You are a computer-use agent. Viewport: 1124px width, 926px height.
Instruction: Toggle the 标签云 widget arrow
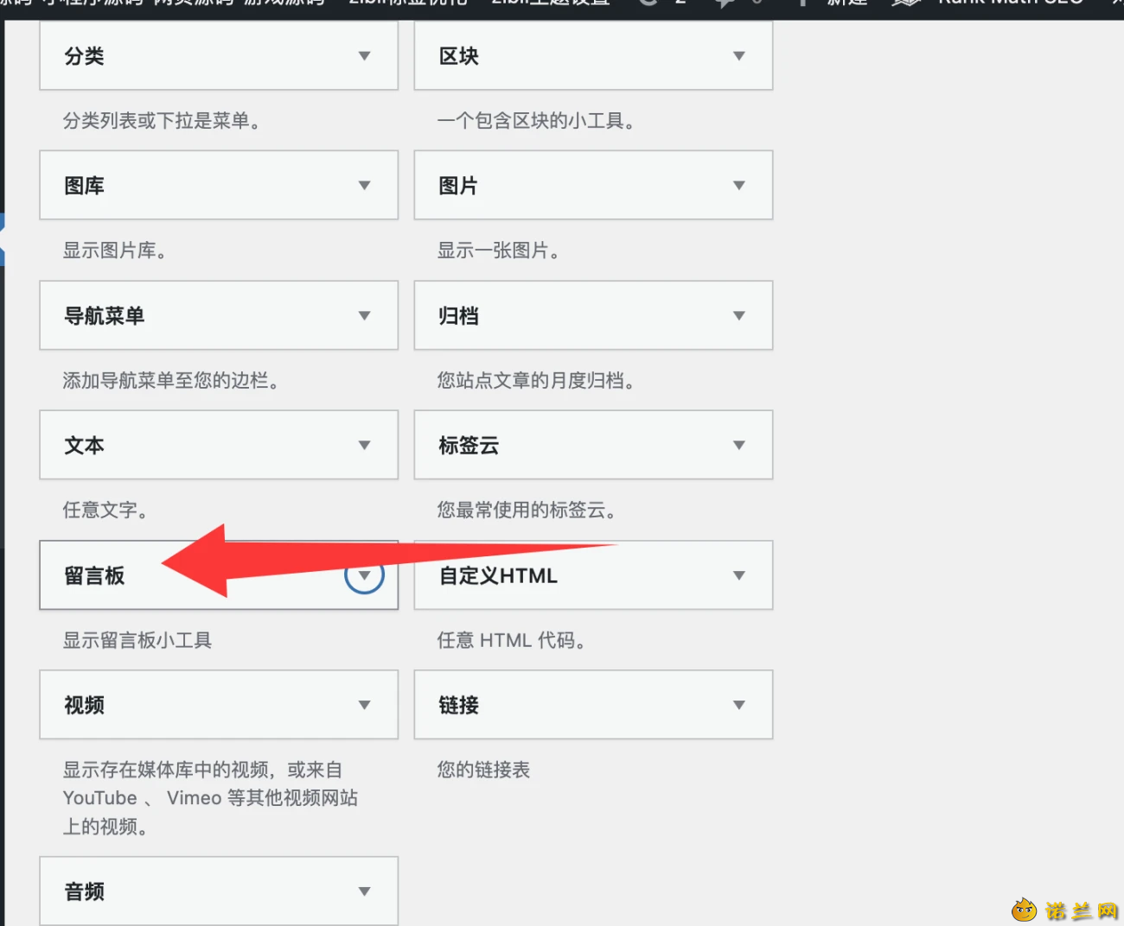[x=739, y=446]
